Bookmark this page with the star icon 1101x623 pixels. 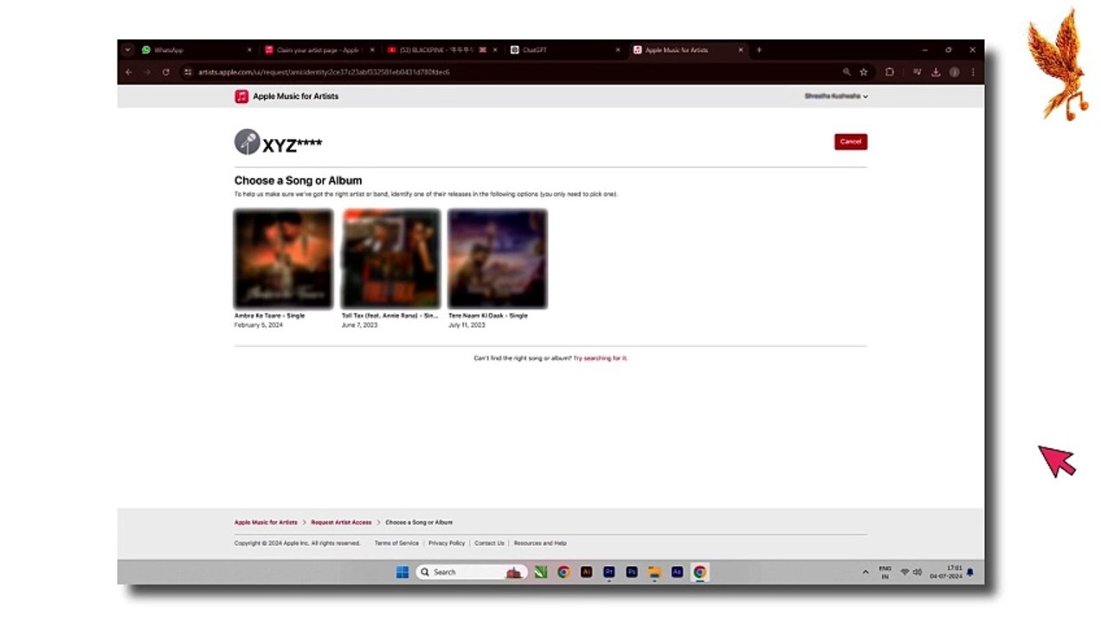[863, 72]
